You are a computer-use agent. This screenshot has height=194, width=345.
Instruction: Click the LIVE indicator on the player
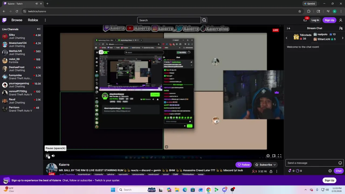coord(275,30)
